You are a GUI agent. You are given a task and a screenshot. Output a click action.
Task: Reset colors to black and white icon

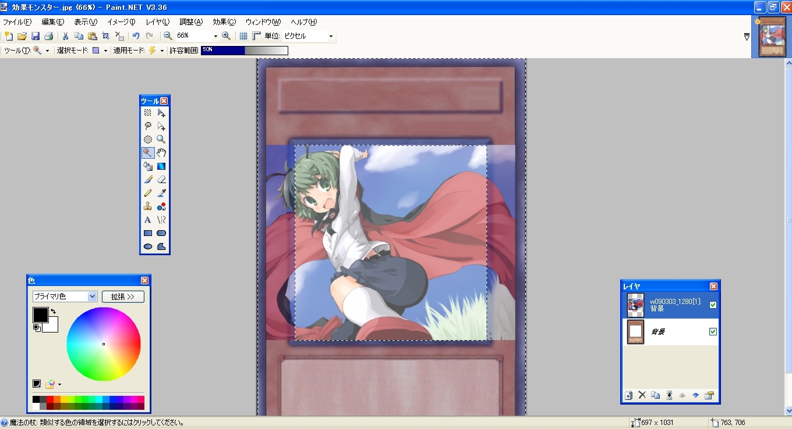[37, 328]
